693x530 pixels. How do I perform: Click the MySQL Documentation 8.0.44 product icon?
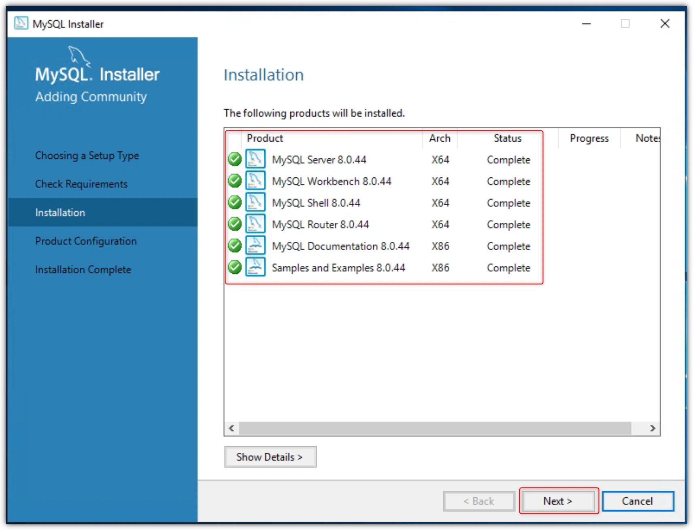[x=255, y=245]
